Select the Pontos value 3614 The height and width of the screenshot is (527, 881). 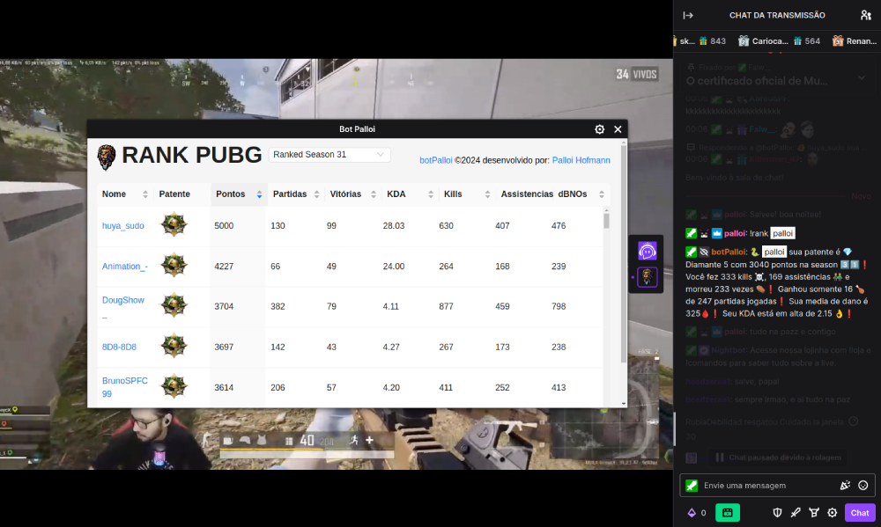tap(224, 387)
